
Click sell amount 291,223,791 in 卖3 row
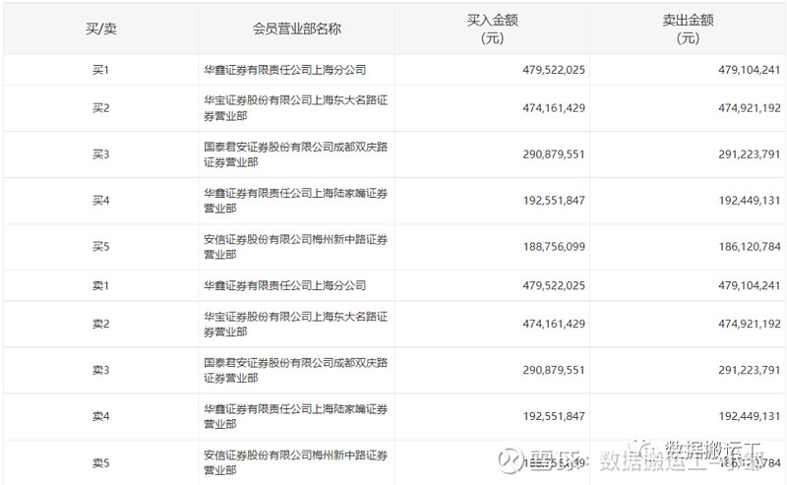point(750,370)
